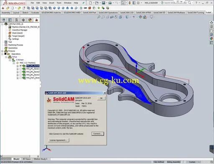
Task: Click the horizontal scrollbar under the tree panel
Action: coord(20,156)
